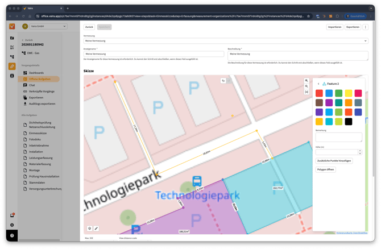
Task: Increase the Höhe value with stepper
Action: pyautogui.click(x=359, y=151)
